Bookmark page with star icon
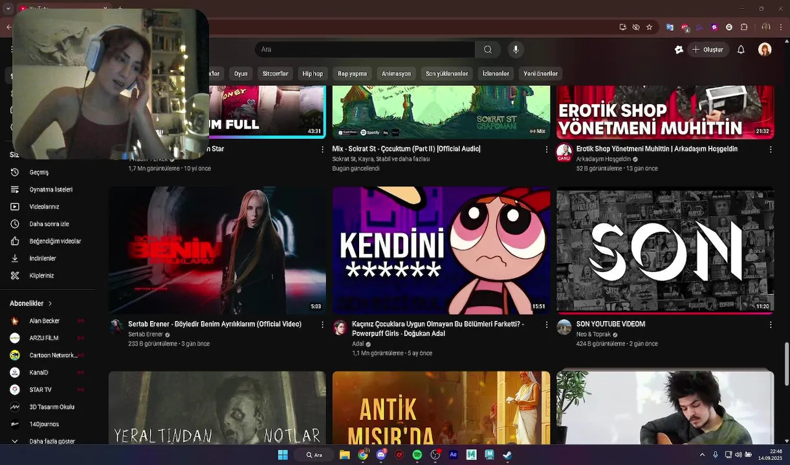Viewport: 790px width, 465px height. tap(649, 27)
